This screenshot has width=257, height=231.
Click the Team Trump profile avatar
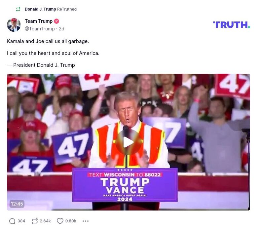click(14, 25)
